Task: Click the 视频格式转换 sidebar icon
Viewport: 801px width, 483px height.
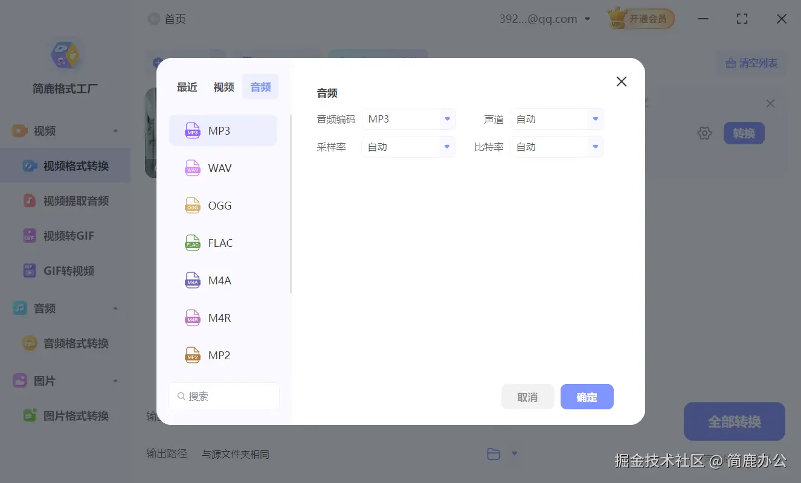Action: (x=30, y=166)
